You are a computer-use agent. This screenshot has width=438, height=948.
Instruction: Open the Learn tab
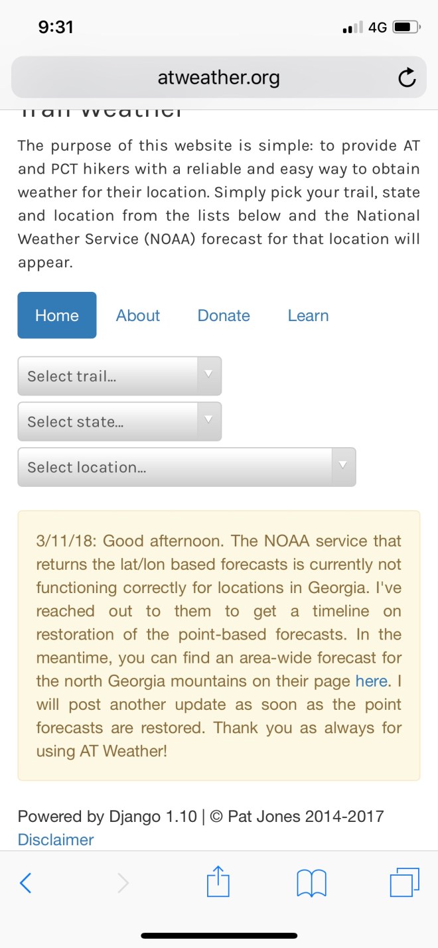pyautogui.click(x=308, y=315)
